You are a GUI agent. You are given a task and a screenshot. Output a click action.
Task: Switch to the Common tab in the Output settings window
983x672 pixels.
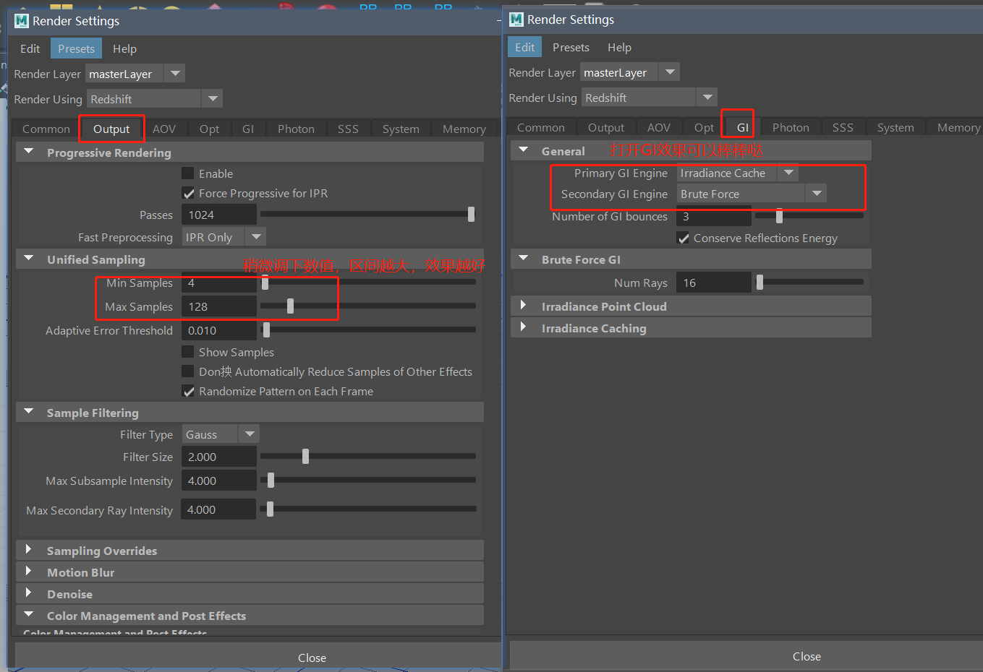46,129
